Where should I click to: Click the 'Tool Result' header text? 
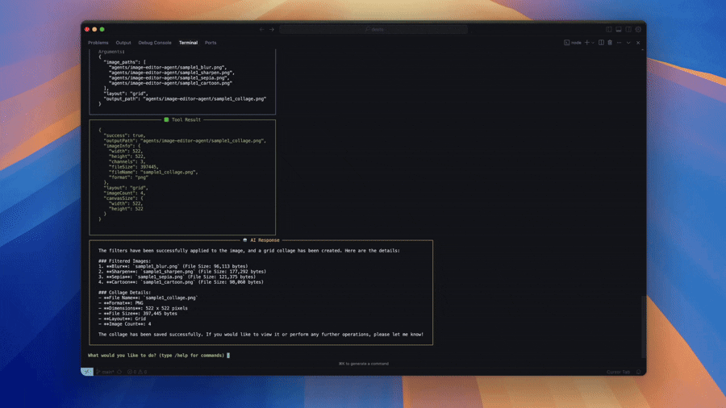(186, 119)
